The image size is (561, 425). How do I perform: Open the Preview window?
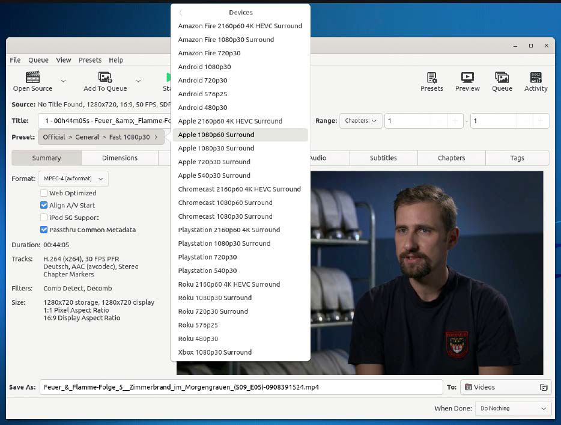(467, 81)
